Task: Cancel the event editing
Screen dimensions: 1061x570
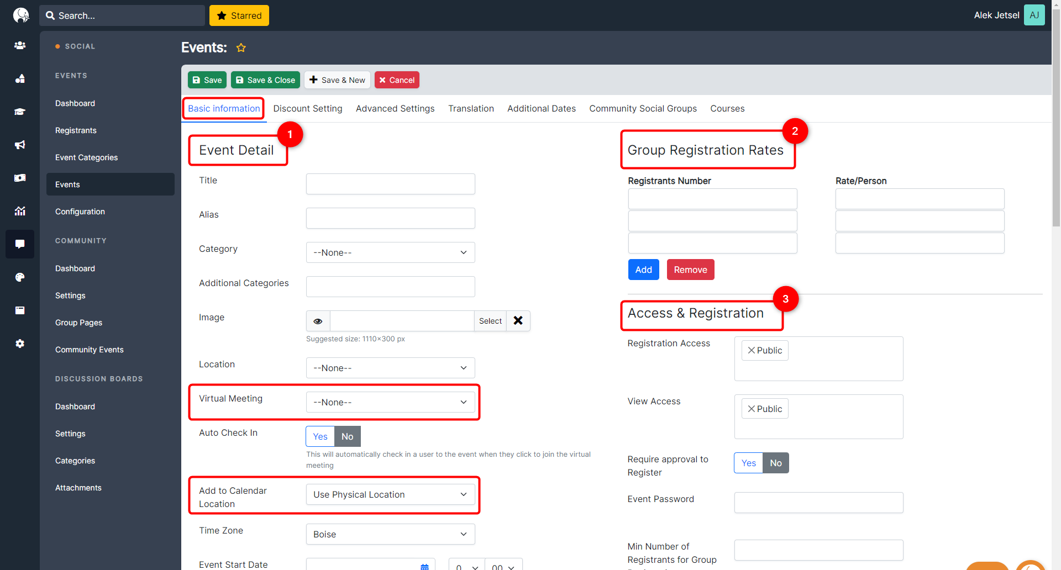Action: point(397,80)
